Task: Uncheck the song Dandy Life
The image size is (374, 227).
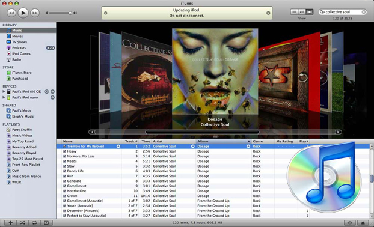Action: coord(64,171)
